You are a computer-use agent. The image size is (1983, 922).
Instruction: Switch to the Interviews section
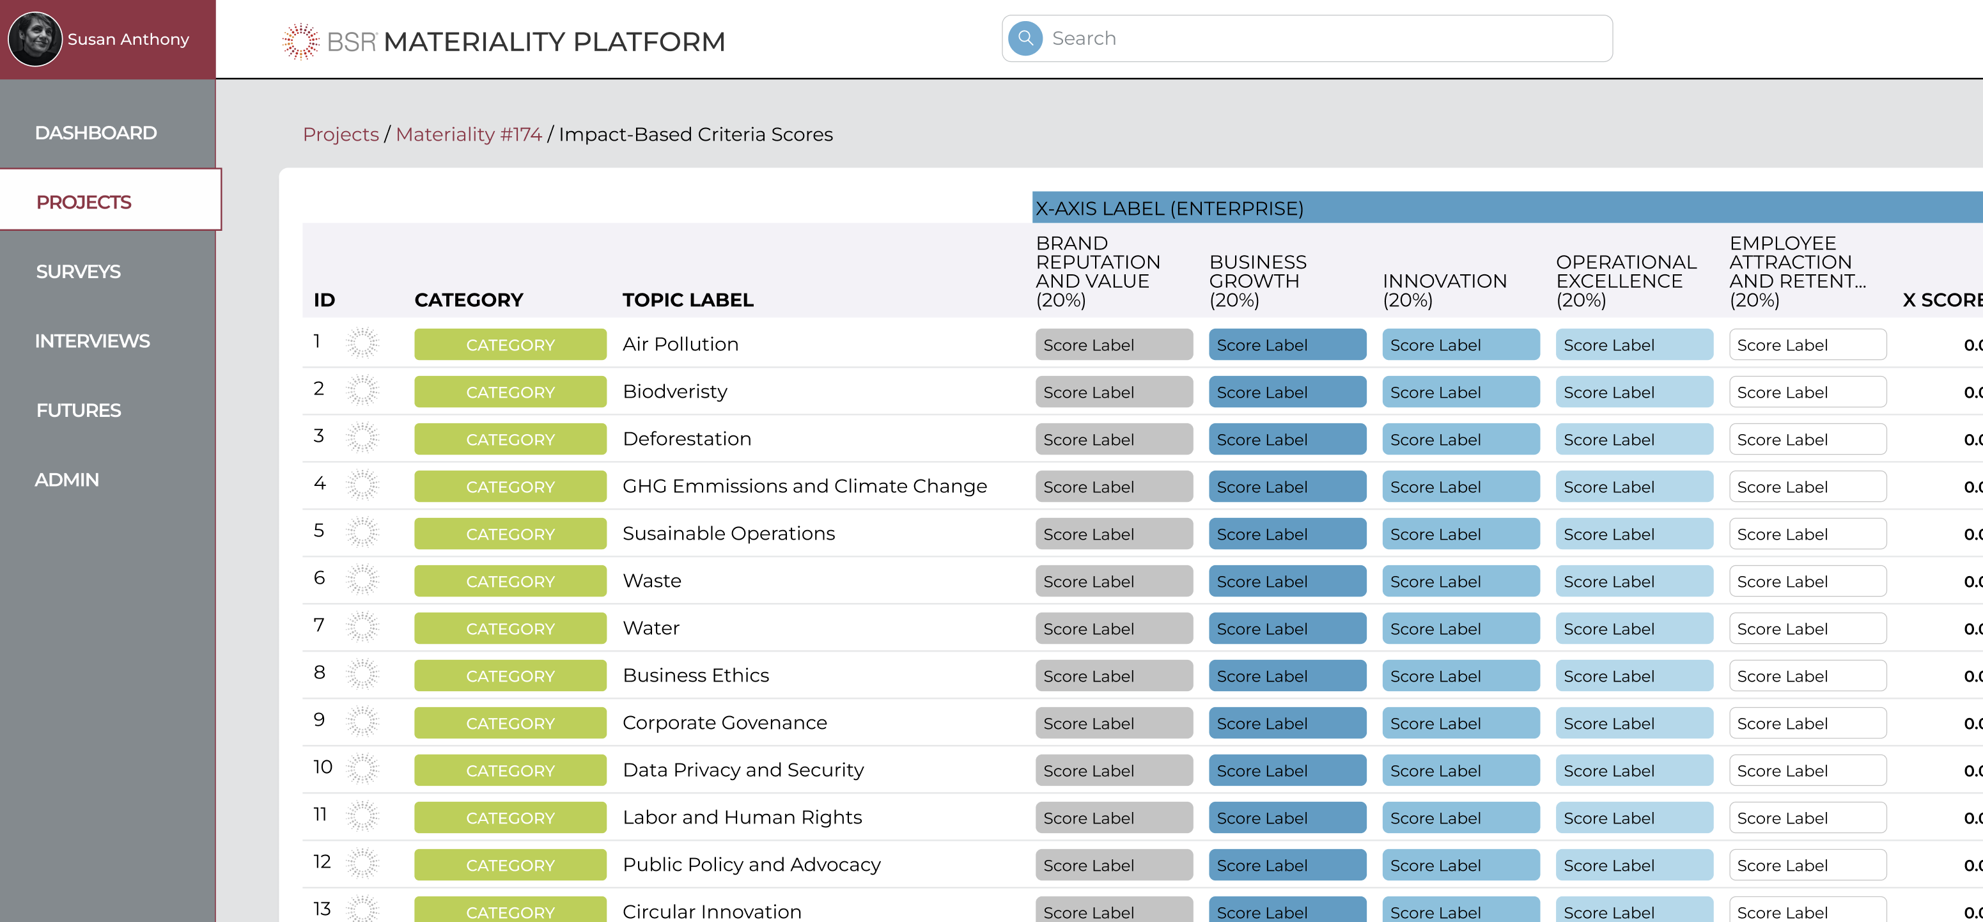coord(93,341)
